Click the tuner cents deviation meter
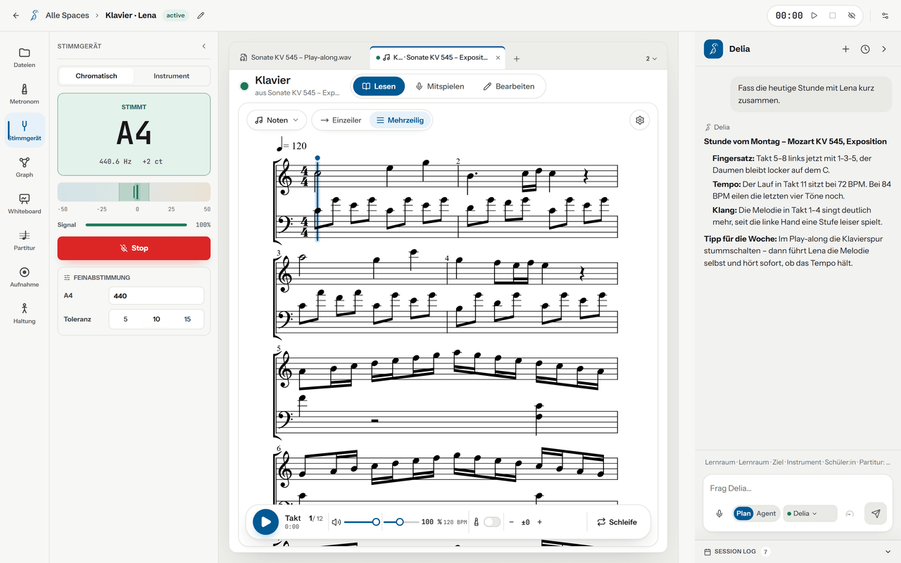 pos(134,192)
